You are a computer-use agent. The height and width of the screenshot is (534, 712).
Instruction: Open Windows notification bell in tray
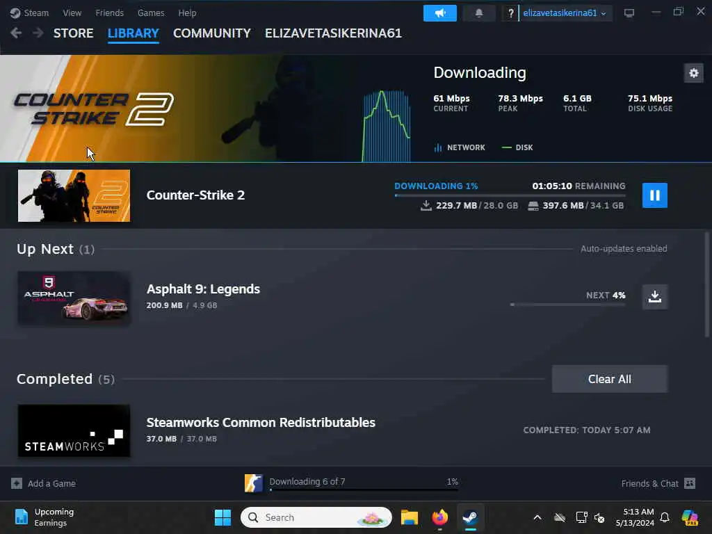(665, 517)
